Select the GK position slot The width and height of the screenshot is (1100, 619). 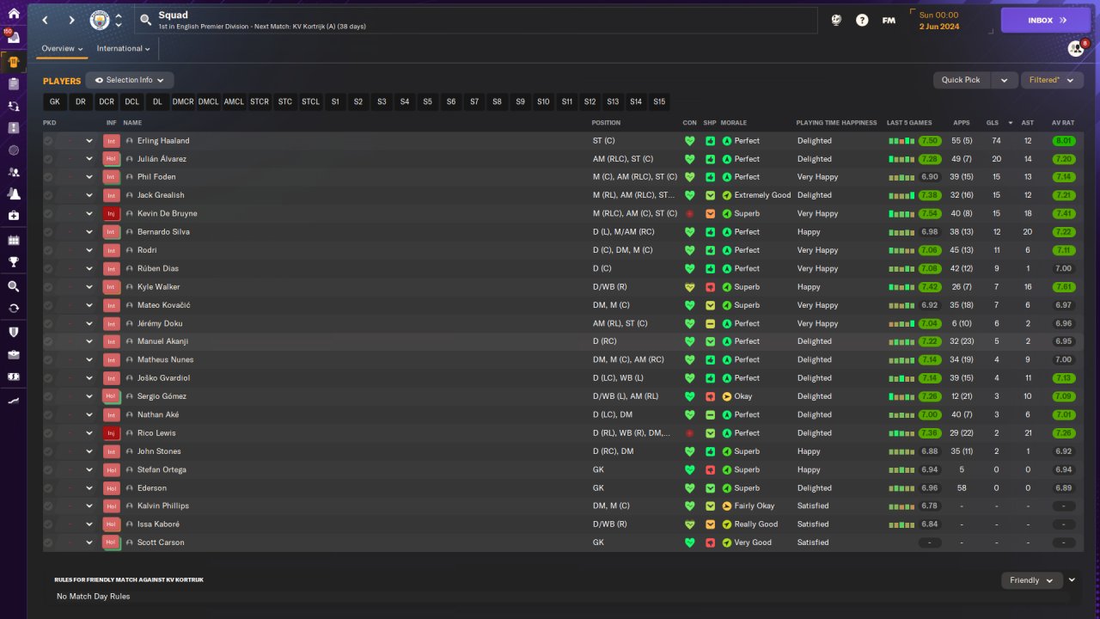(55, 101)
